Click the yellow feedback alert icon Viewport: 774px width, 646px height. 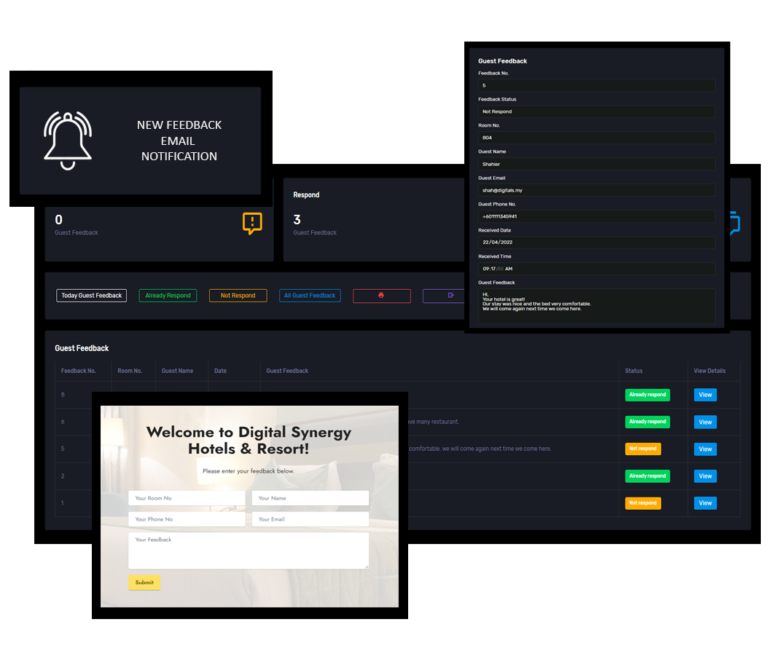[252, 224]
